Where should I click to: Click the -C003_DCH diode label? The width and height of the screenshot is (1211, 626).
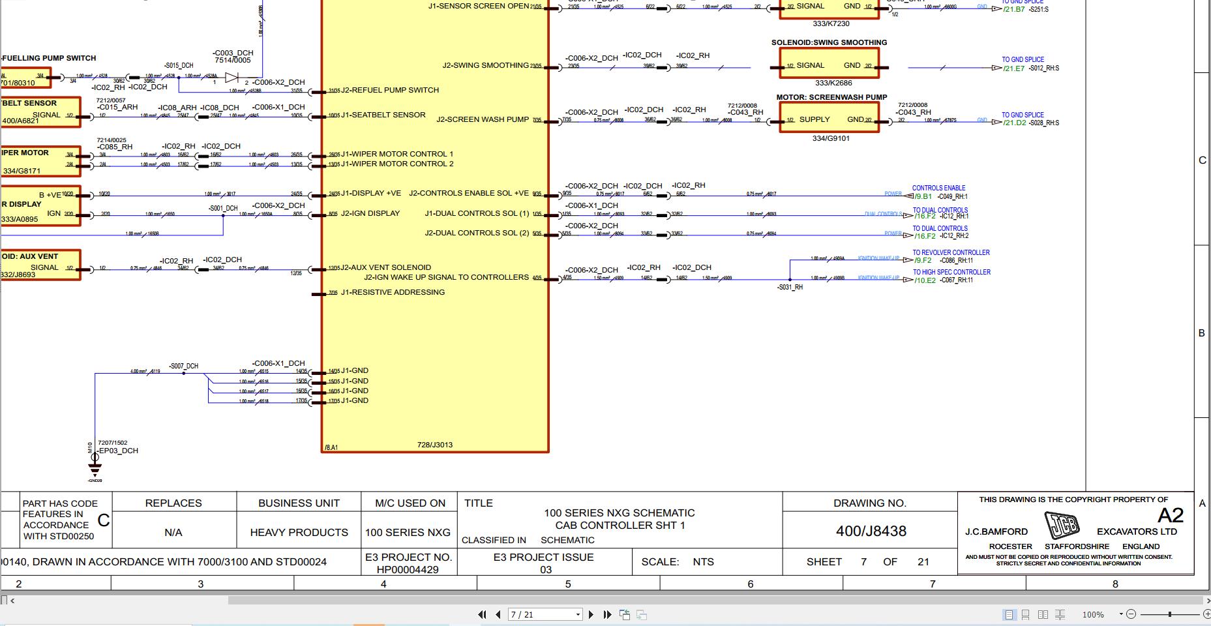coord(233,53)
